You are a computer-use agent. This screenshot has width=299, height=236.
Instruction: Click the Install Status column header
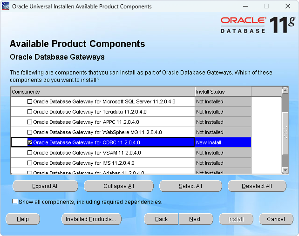coord(223,92)
